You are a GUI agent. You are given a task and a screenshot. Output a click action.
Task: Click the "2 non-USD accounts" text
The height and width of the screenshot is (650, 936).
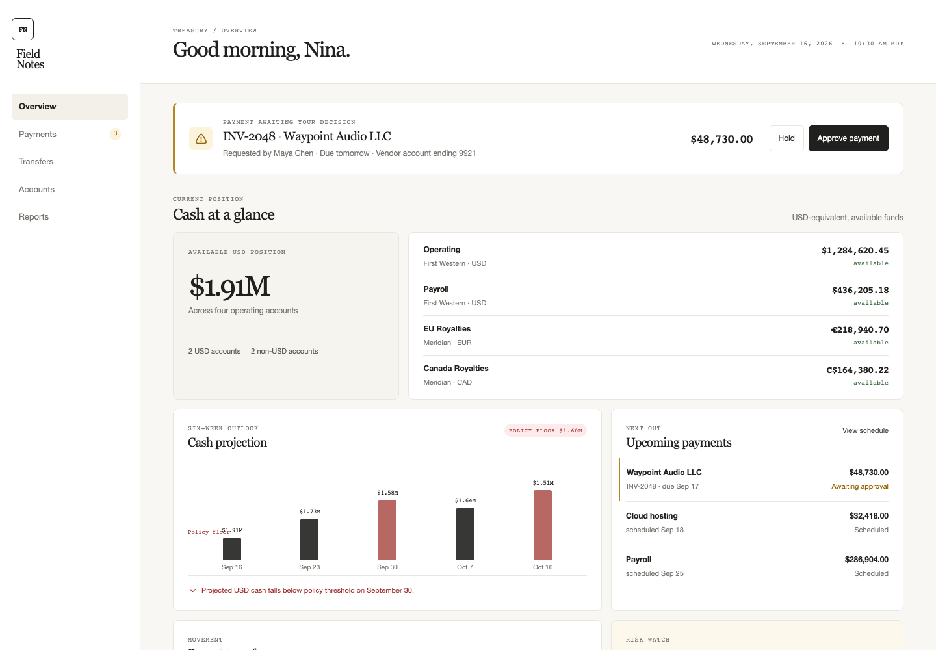click(285, 351)
